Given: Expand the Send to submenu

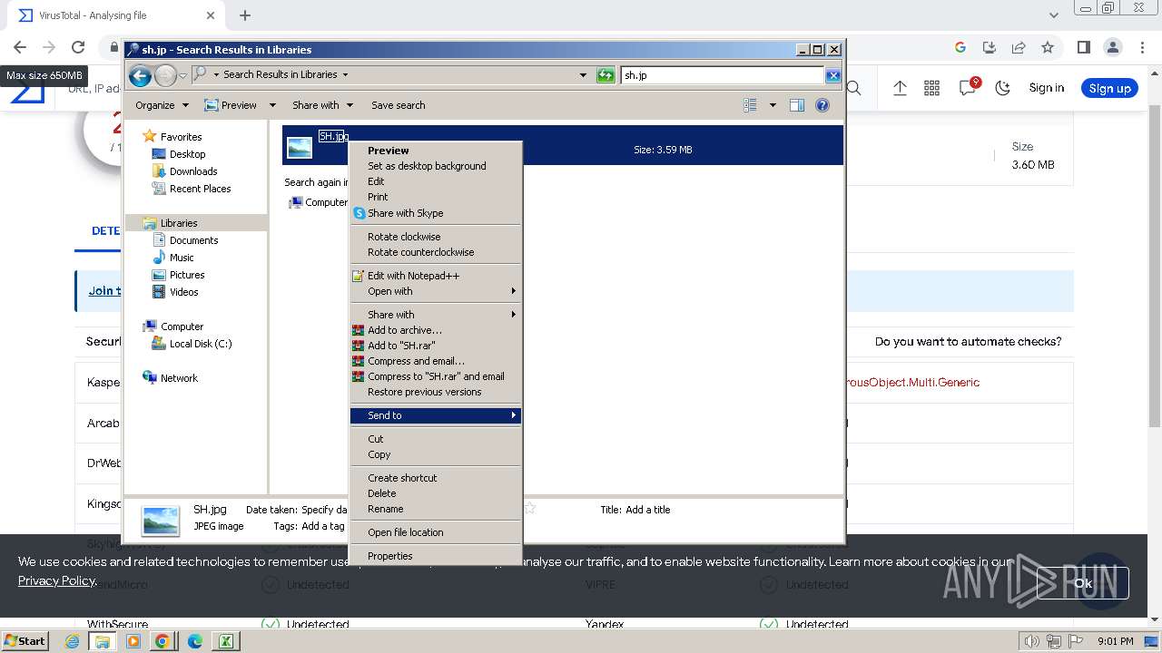Looking at the screenshot, I should pyautogui.click(x=436, y=415).
